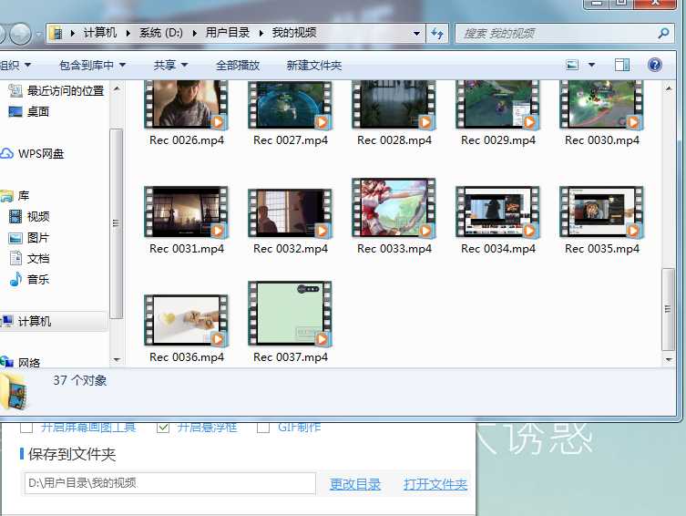Viewport: 686px width, 516px height.
Task: Expand the arrow after 用户目录 in breadcrumb
Action: click(x=261, y=33)
